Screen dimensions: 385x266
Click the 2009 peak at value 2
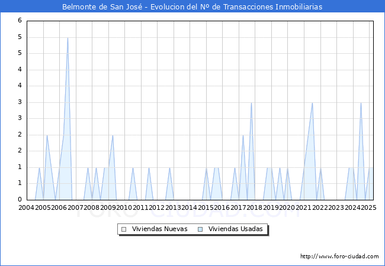click(113, 135)
